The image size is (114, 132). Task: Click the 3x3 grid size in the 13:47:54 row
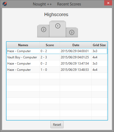coord(95,64)
